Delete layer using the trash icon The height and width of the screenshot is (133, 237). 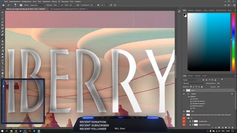[x=233, y=127]
